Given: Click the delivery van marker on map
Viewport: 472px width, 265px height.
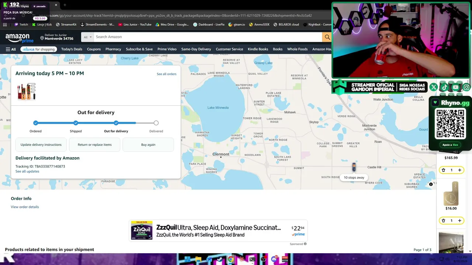Looking at the screenshot, I should click(354, 167).
